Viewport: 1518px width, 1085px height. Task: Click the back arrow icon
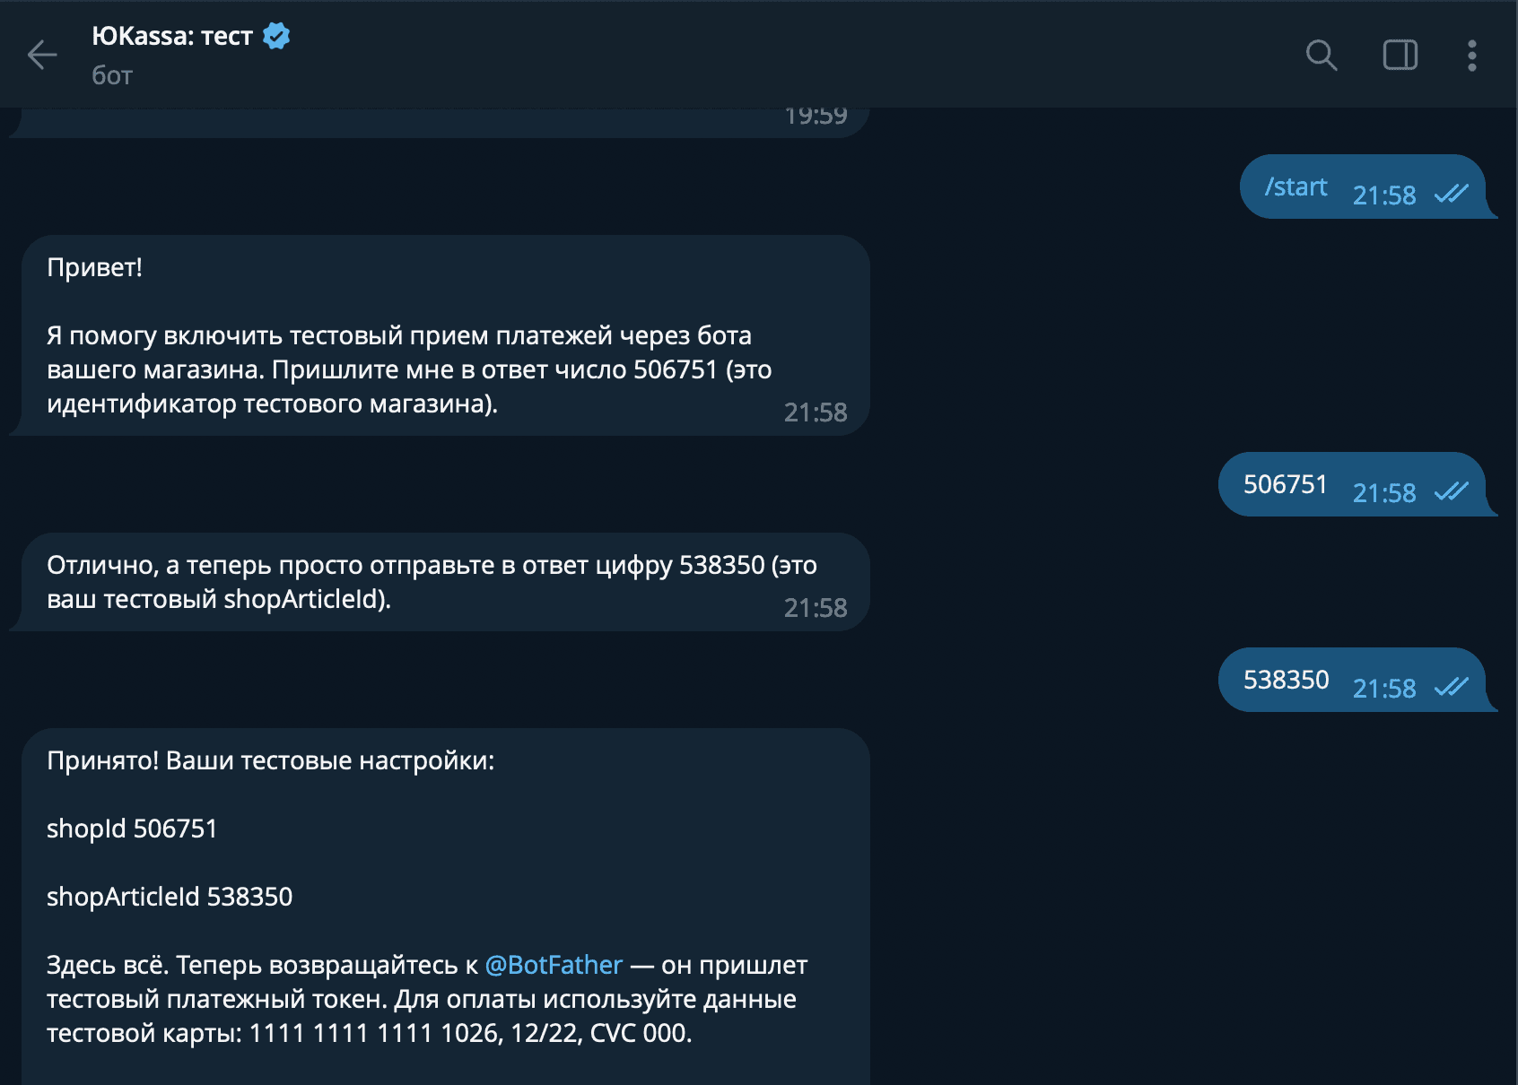point(42,55)
